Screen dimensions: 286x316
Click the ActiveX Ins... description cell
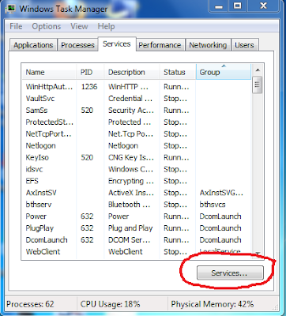click(131, 193)
